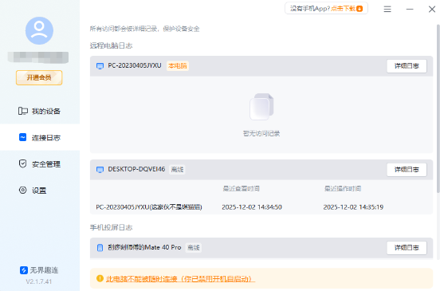Select 连接日志 sidebar item

coord(40,137)
